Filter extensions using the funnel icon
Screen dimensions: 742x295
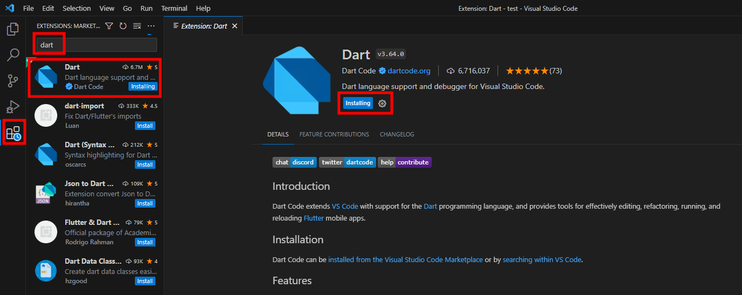(x=109, y=26)
